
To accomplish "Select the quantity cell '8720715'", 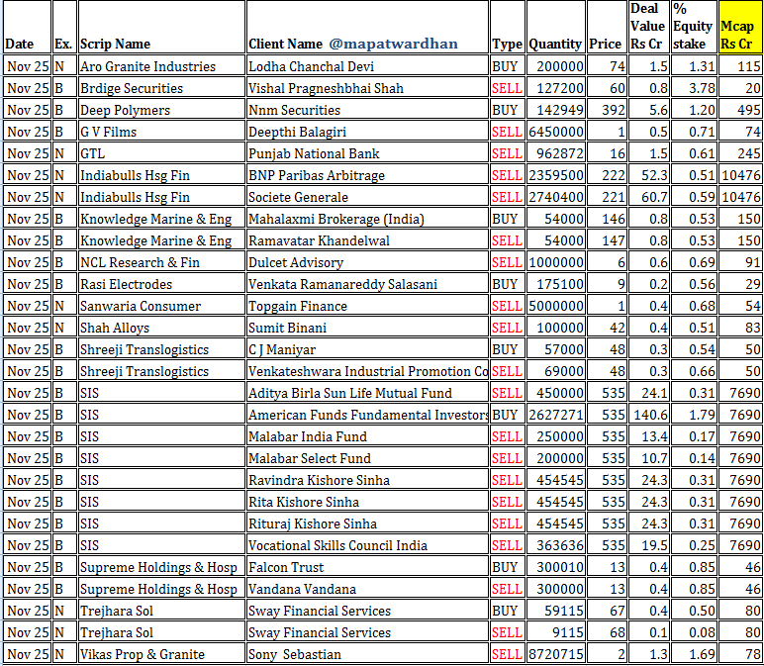I will [555, 653].
